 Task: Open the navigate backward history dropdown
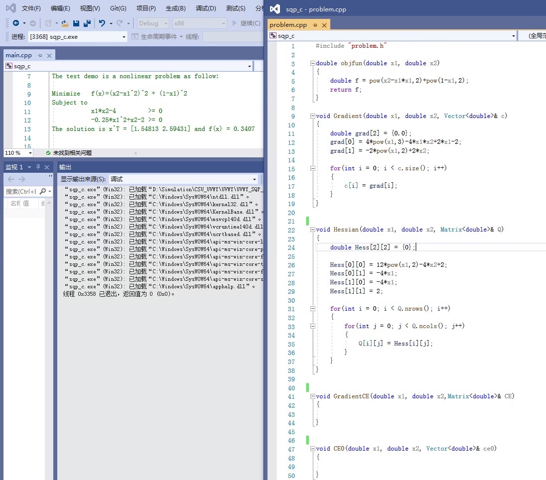tap(24, 23)
